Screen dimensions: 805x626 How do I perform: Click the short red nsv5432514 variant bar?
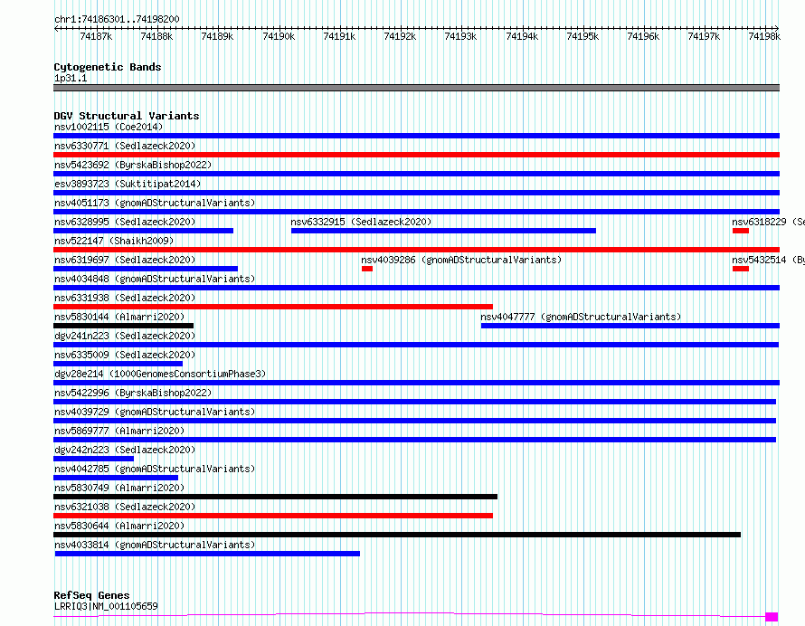(740, 269)
